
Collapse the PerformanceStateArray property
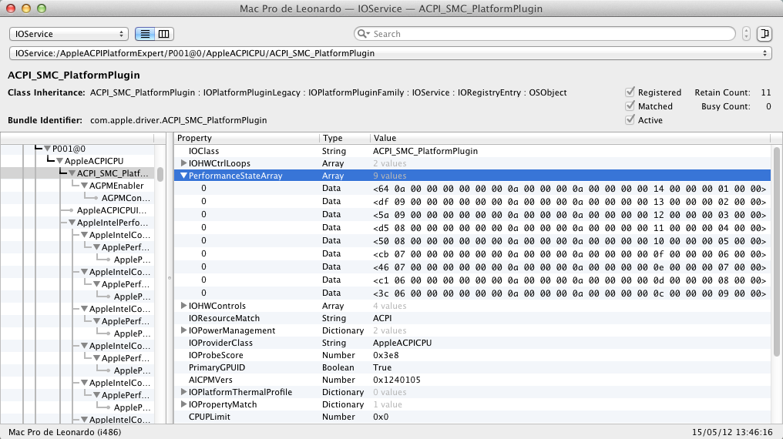coord(183,176)
